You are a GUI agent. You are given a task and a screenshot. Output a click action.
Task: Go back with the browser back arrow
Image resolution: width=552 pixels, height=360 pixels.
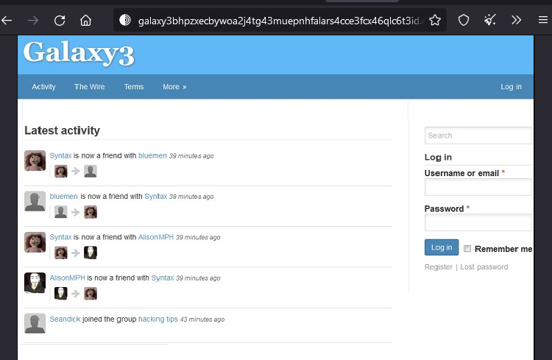[x=7, y=21]
